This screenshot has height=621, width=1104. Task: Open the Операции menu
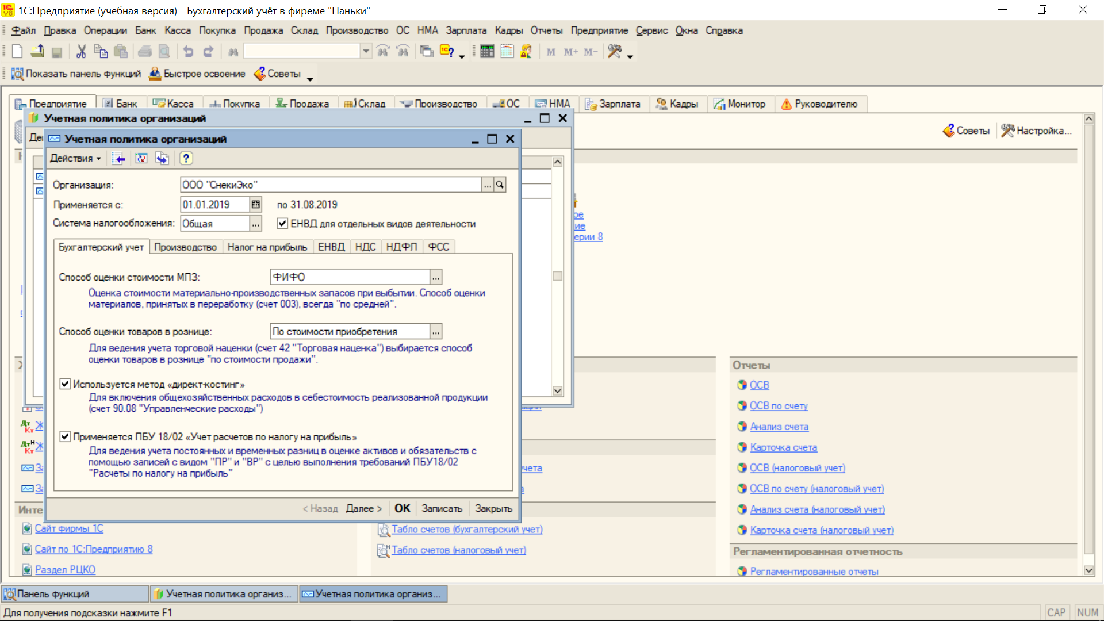point(105,30)
